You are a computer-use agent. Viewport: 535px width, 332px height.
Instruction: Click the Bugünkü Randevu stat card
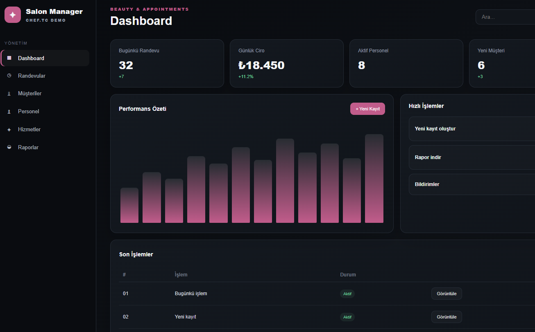click(x=167, y=63)
